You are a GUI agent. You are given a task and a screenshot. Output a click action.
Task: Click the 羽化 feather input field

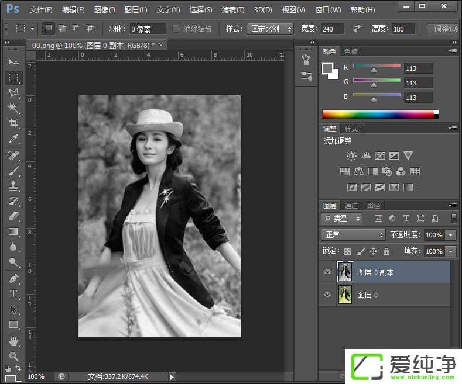click(x=147, y=29)
